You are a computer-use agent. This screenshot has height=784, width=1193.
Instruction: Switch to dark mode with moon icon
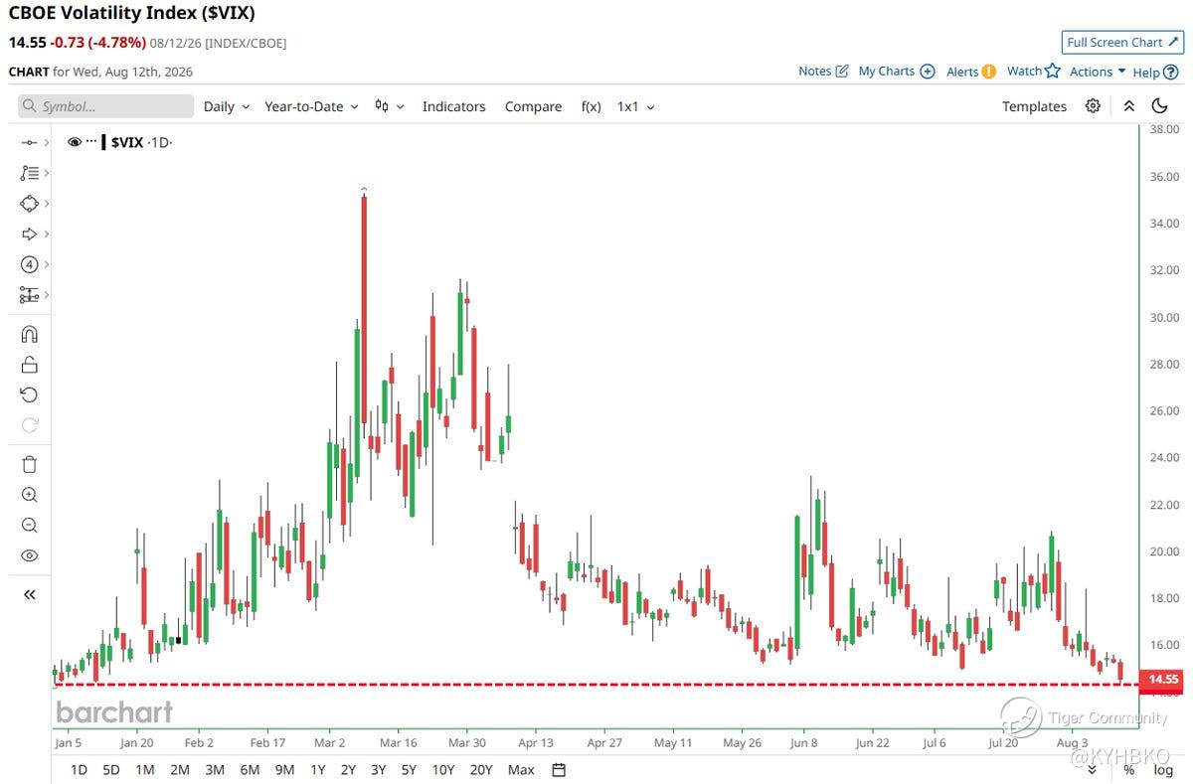1159,106
